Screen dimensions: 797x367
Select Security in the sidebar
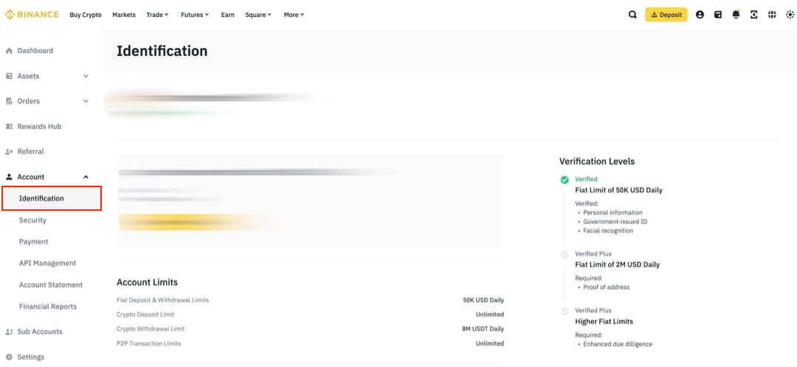32,220
